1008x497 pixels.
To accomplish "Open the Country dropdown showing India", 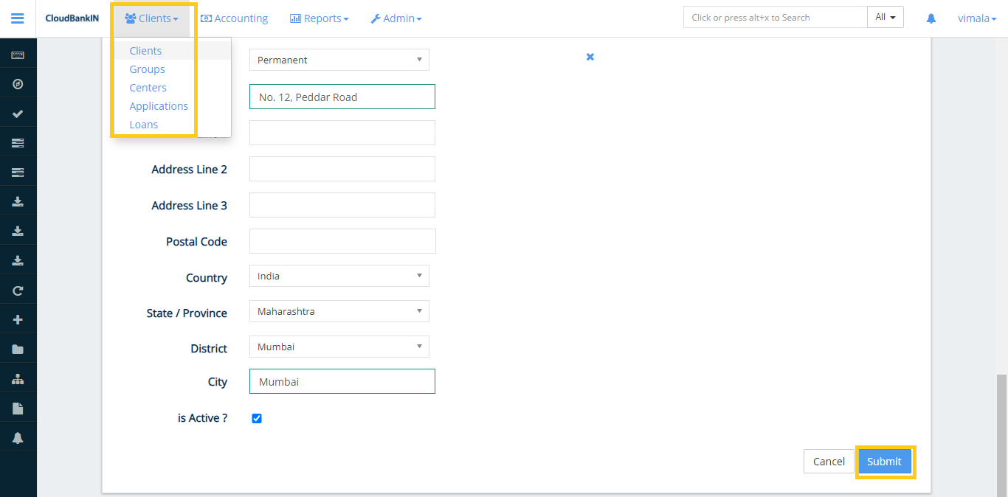I will [339, 276].
